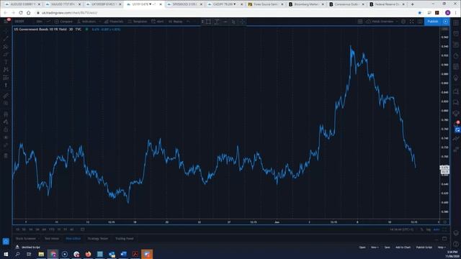The height and width of the screenshot is (259, 461).
Task: Select the trend line drawing tool
Action: point(6,38)
